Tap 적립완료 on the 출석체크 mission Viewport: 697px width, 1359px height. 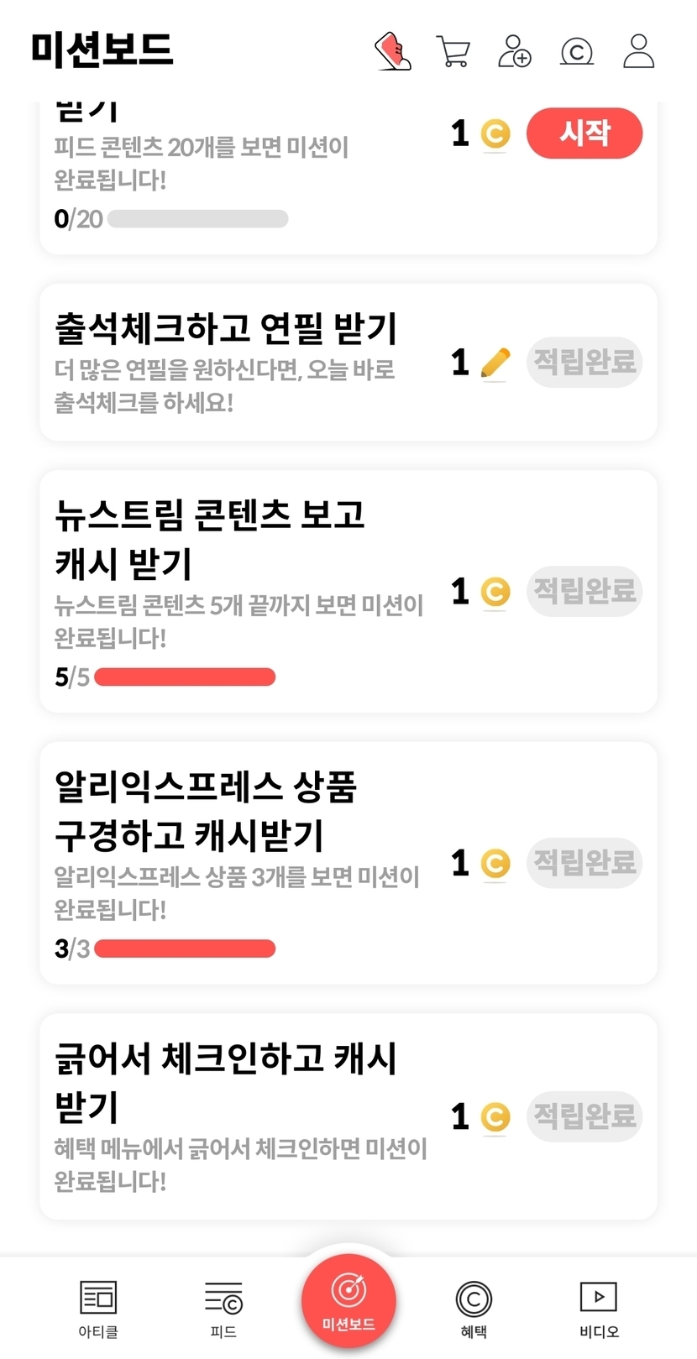(x=584, y=362)
